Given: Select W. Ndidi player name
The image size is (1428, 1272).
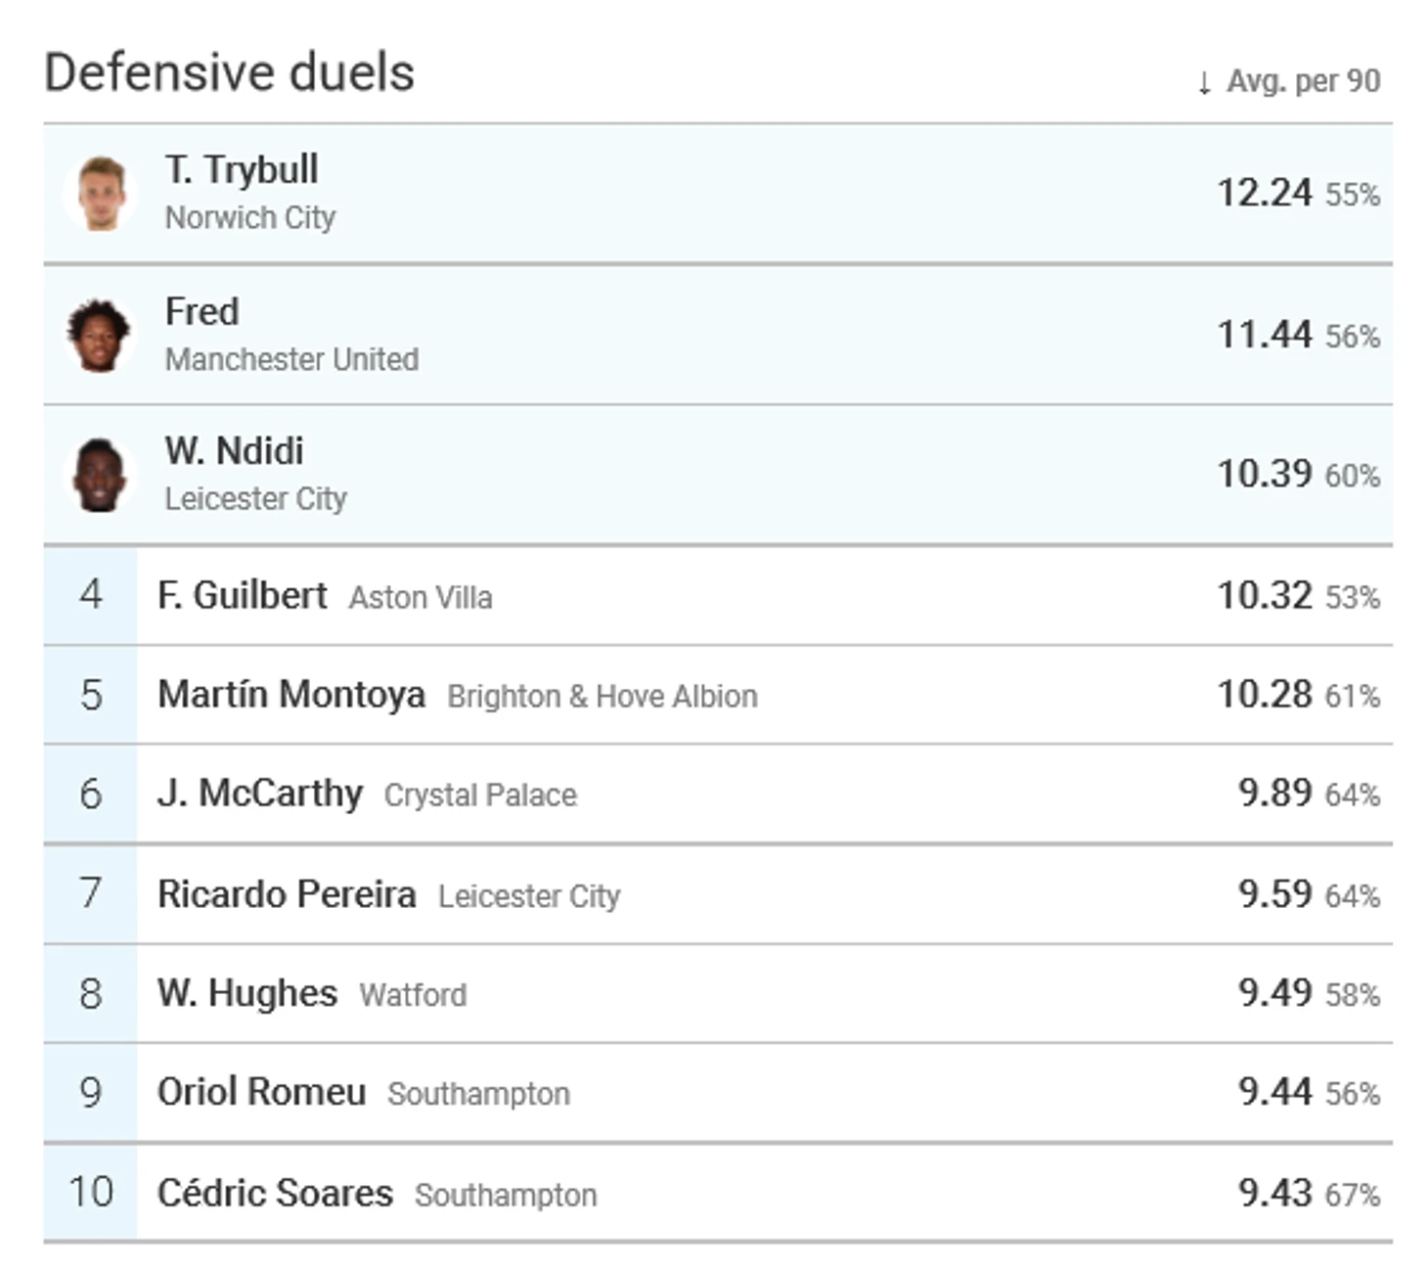Looking at the screenshot, I should [234, 451].
